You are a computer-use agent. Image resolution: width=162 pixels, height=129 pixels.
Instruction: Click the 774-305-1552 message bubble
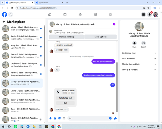62,110
